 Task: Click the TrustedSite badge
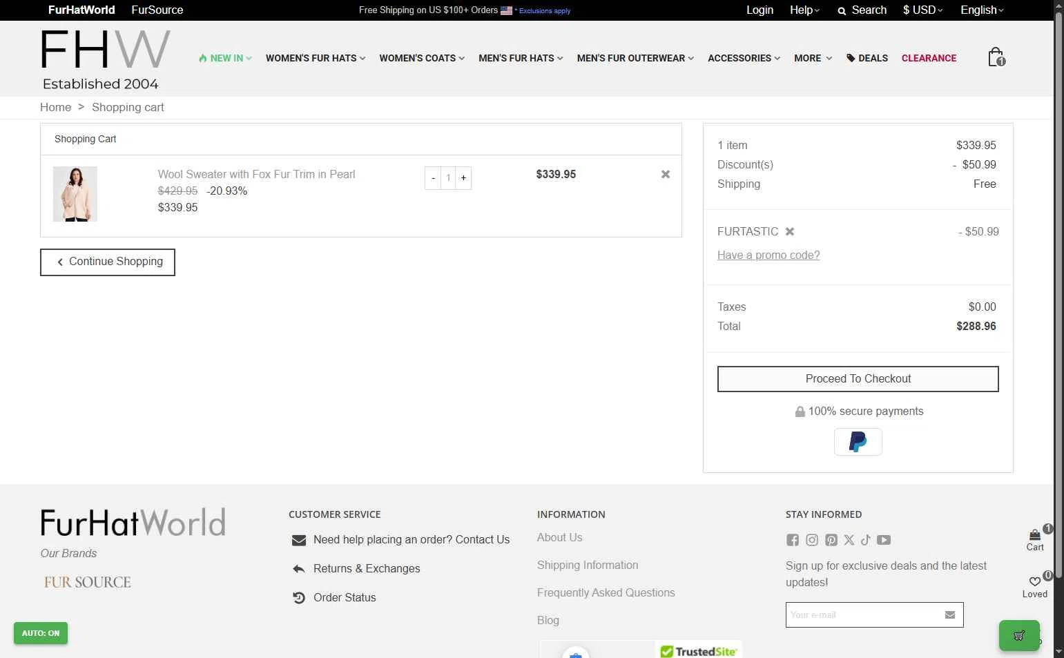click(x=698, y=650)
